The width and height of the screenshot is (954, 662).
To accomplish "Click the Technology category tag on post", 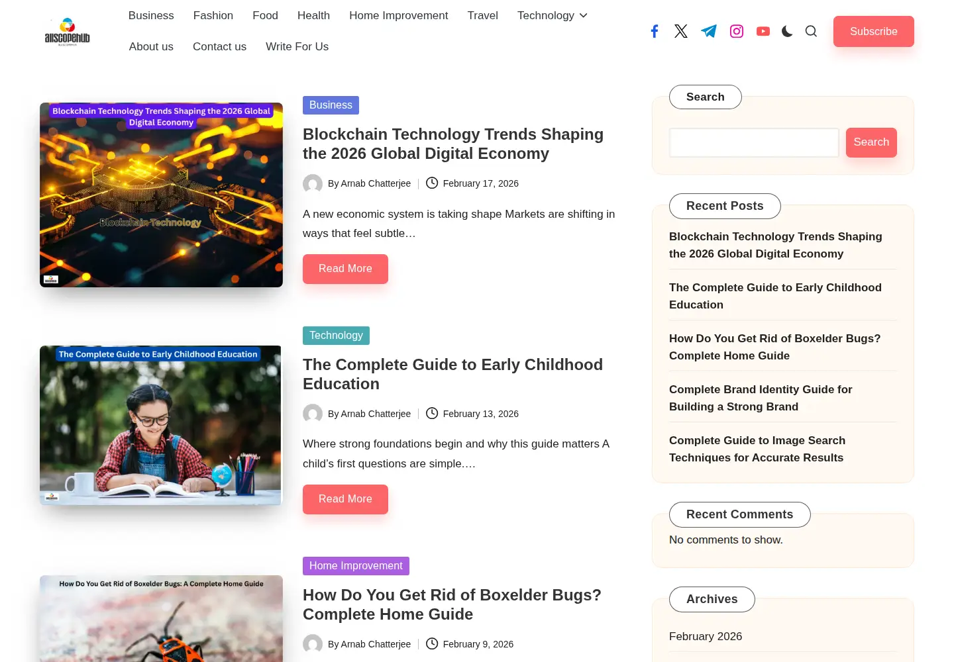I will [x=336, y=336].
